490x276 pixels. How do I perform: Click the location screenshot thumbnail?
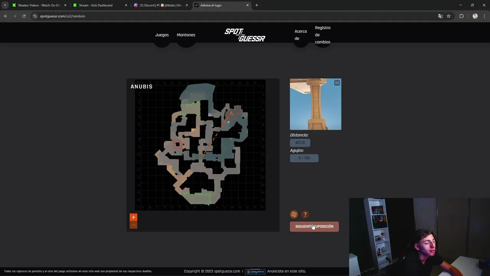click(315, 104)
